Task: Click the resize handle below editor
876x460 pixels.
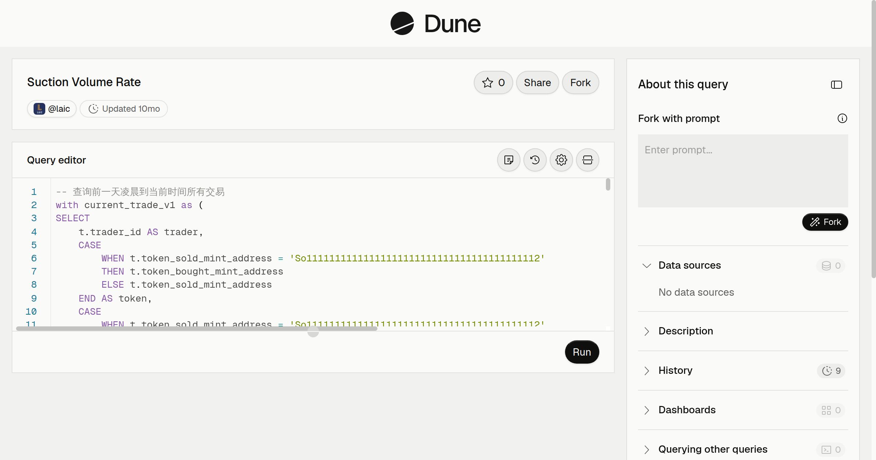Action: 313,331
